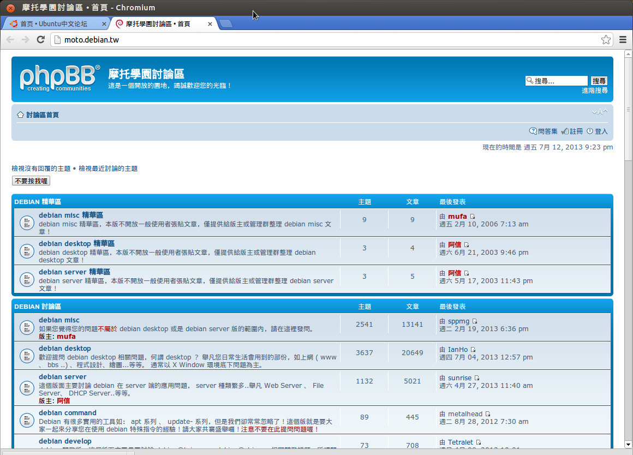633x455 pixels.
Task: Click the font size change icon
Action: pos(600,112)
